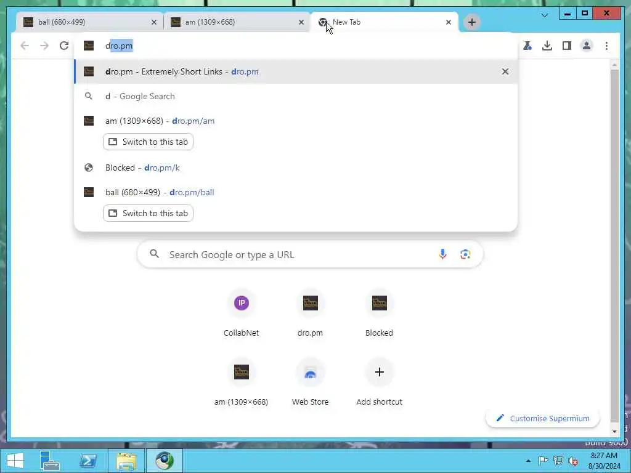
Task: Click the browser forward arrow
Action: tap(44, 46)
